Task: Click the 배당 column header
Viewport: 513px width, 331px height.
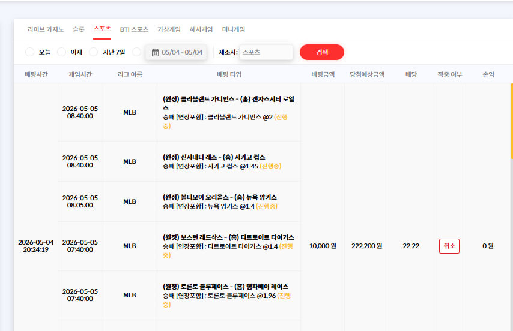Action: (x=411, y=74)
